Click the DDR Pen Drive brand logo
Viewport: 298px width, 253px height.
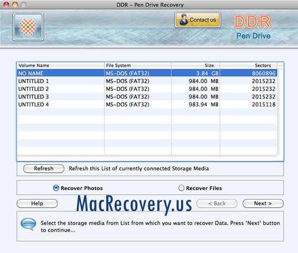pyautogui.click(x=253, y=27)
